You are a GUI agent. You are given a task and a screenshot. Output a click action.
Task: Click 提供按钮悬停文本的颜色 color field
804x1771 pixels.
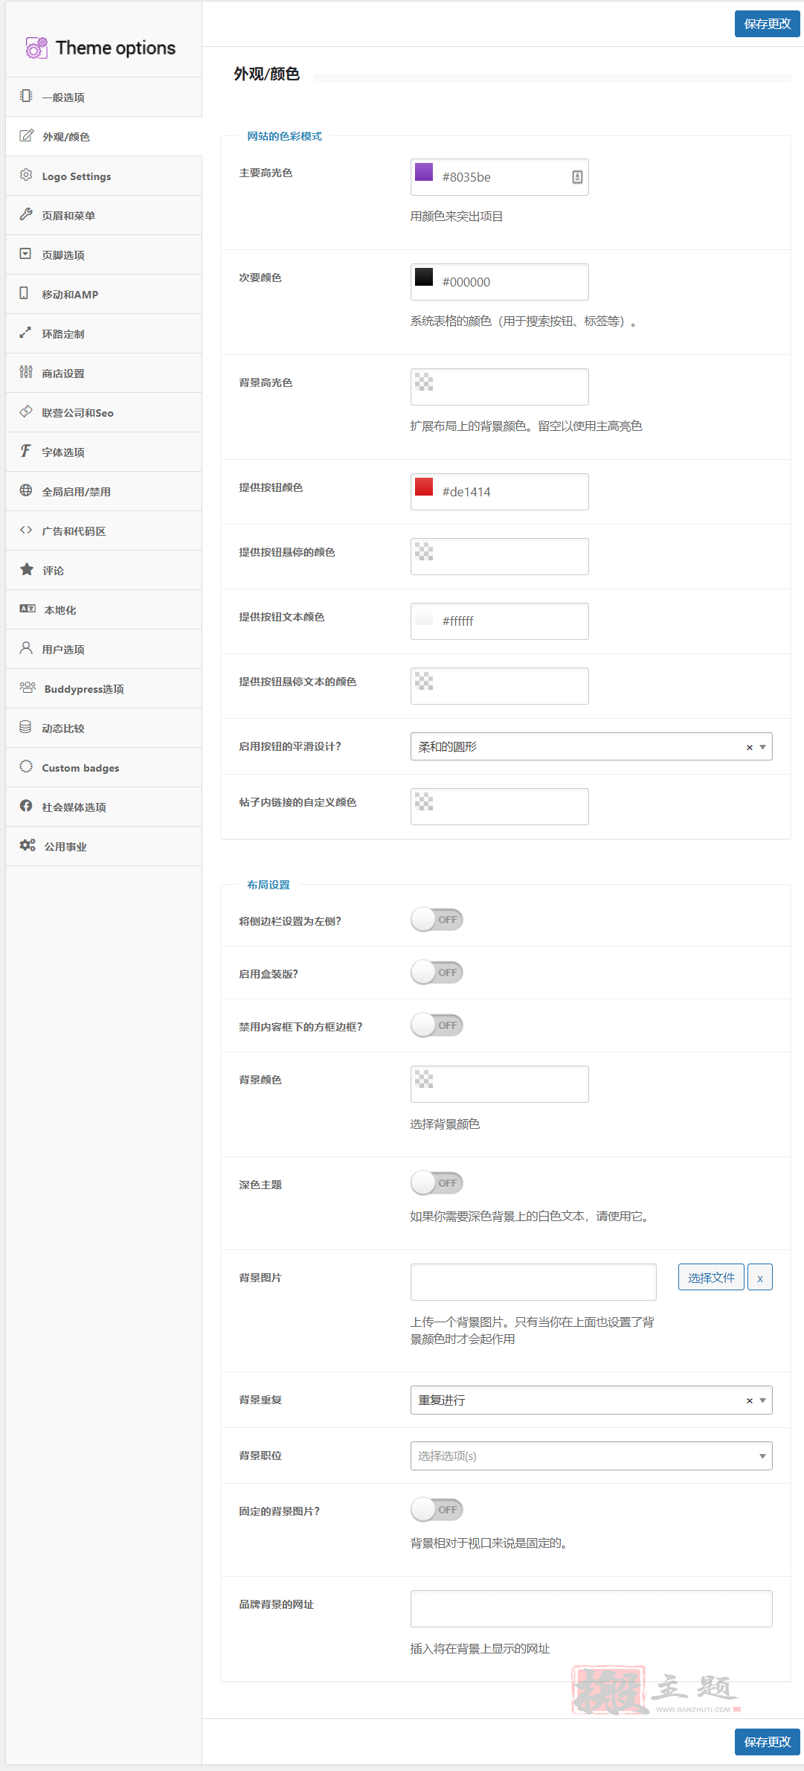tap(500, 686)
